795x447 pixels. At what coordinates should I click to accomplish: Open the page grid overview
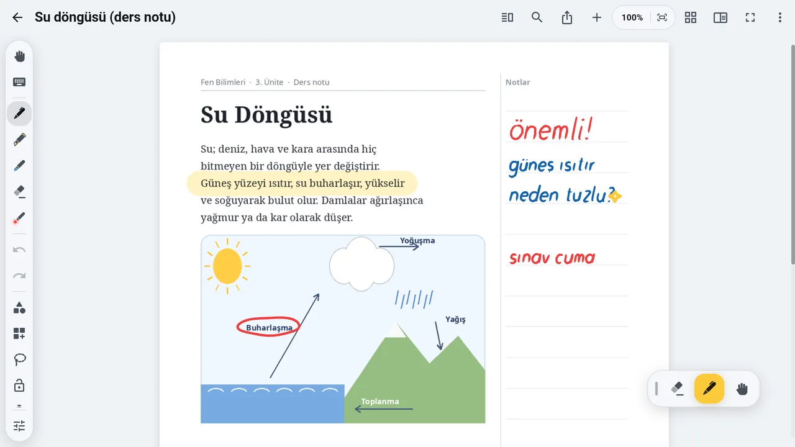click(x=691, y=17)
